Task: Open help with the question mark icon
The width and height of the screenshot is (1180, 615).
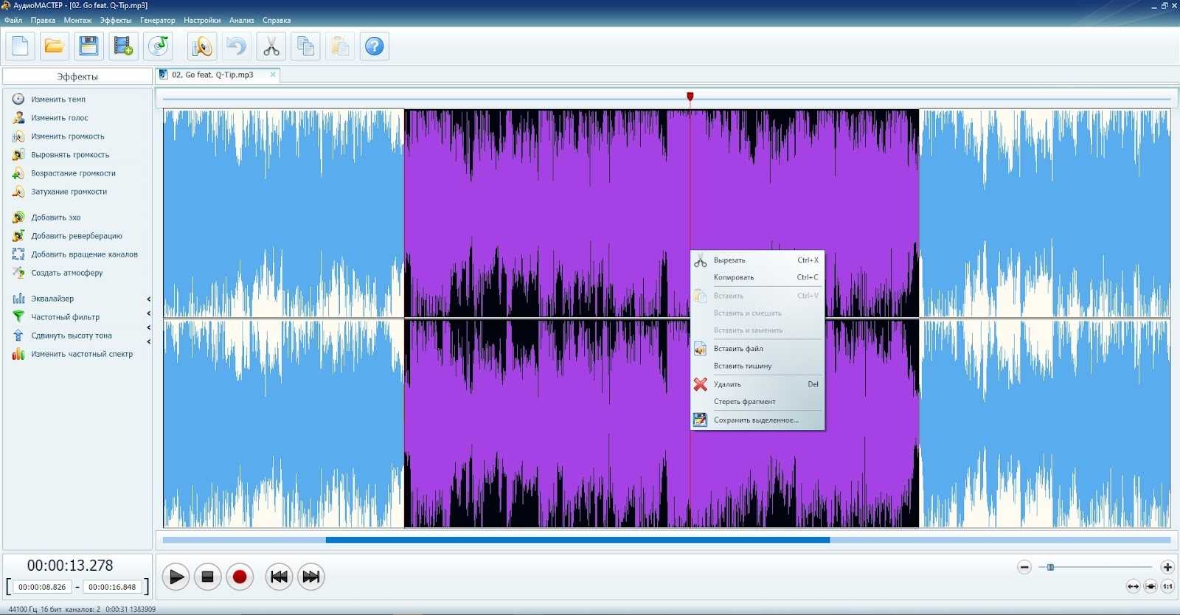Action: (375, 46)
